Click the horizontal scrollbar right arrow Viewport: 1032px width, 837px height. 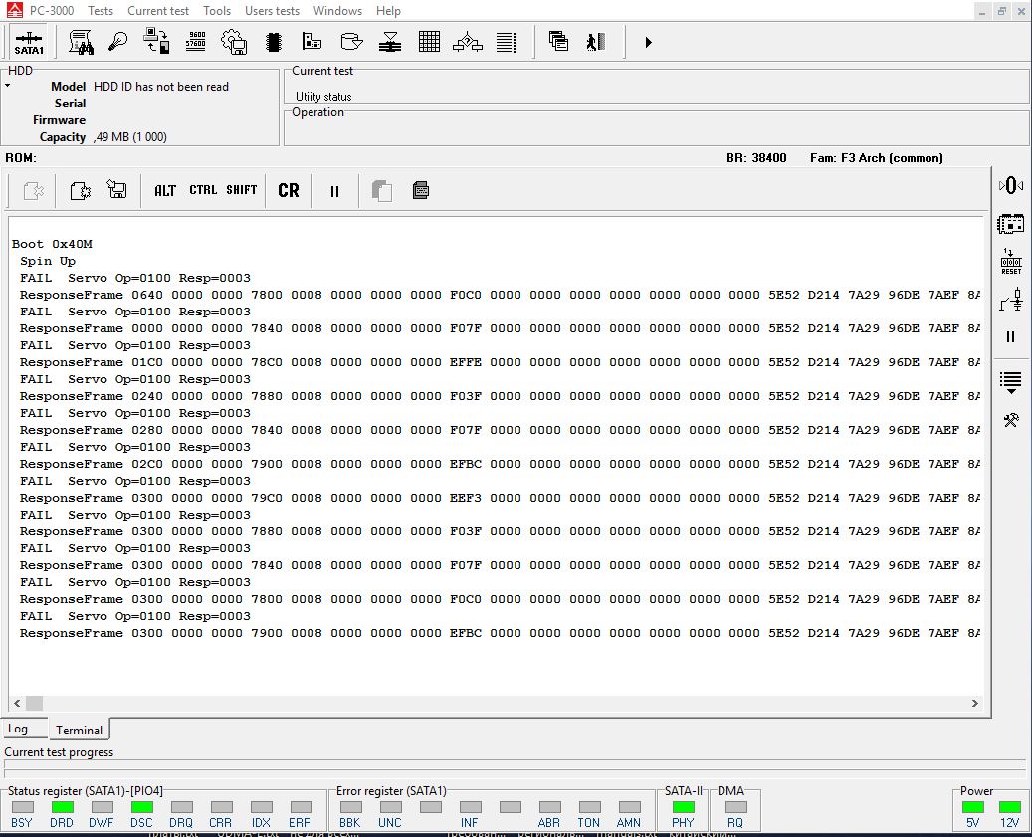pyautogui.click(x=974, y=703)
